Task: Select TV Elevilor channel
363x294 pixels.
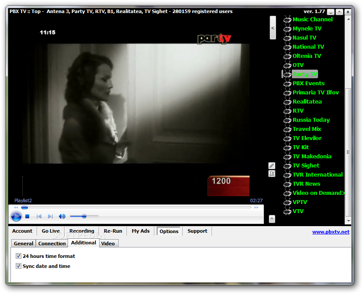Action: pos(307,138)
